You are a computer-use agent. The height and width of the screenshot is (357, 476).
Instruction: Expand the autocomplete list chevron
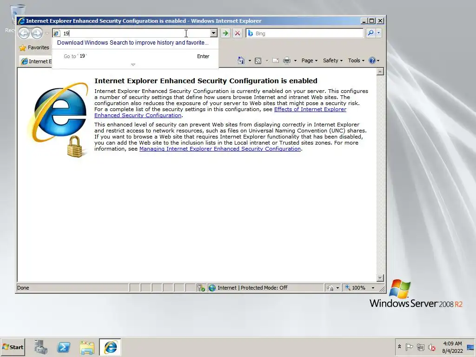(133, 65)
